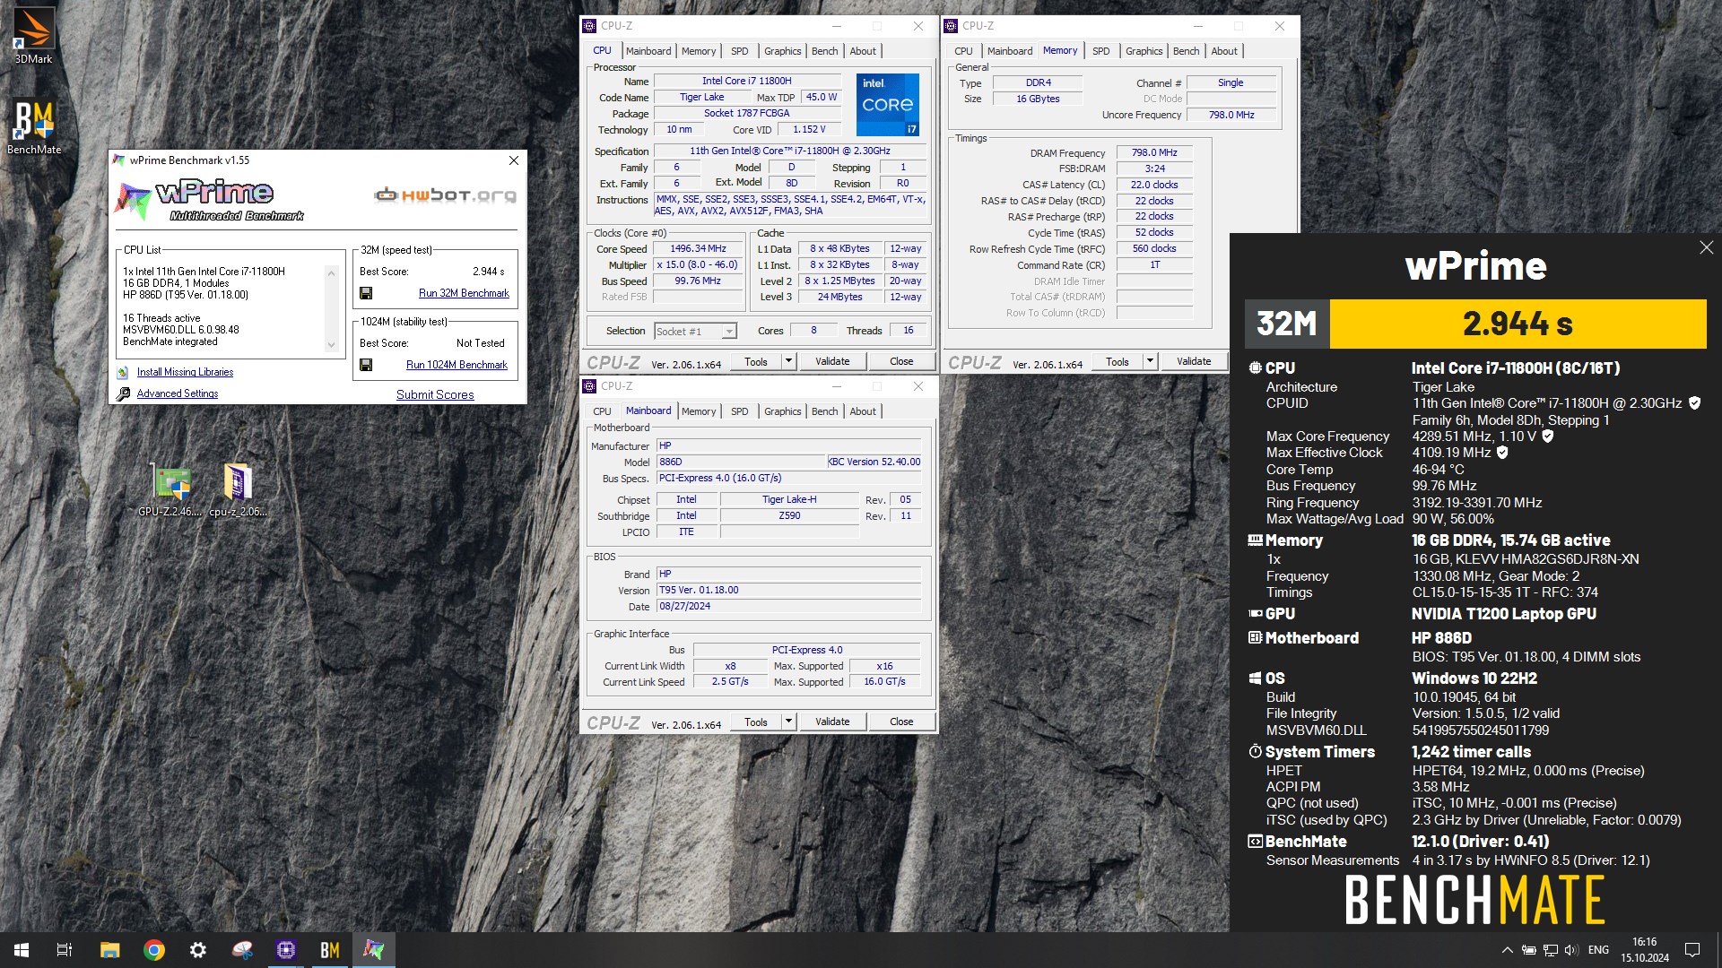1722x968 pixels.
Task: Click the BIOS Version T95 Ver. 01.18.00 field
Action: point(788,591)
